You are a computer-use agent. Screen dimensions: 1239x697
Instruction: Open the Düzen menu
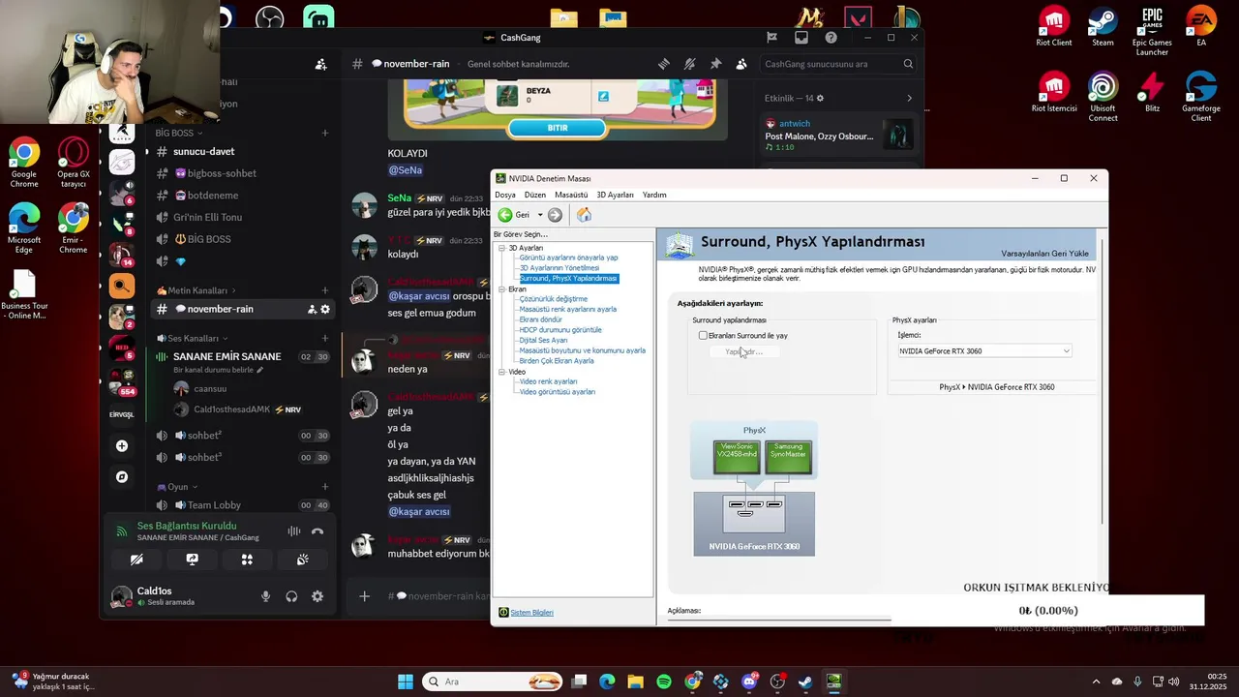(535, 195)
